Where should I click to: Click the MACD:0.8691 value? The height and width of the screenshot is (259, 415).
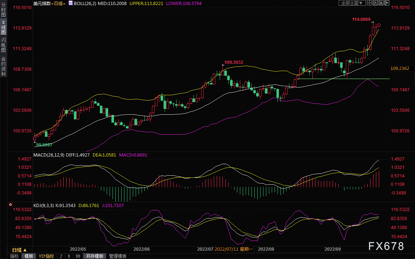[x=133, y=155]
